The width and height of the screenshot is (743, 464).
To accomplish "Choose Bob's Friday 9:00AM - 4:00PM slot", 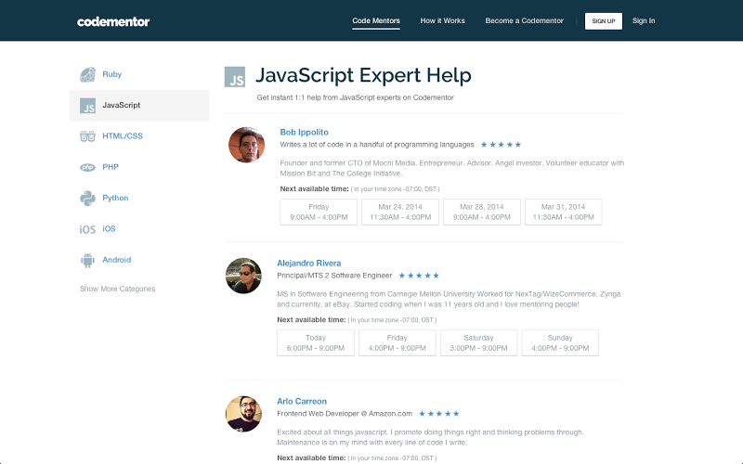I will 319,213.
